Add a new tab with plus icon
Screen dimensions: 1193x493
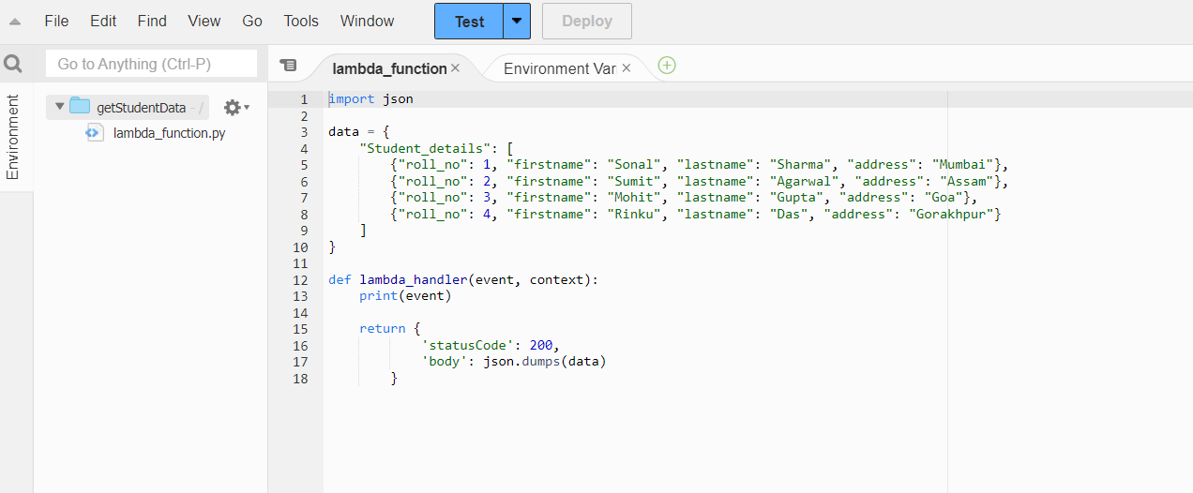[x=667, y=65]
